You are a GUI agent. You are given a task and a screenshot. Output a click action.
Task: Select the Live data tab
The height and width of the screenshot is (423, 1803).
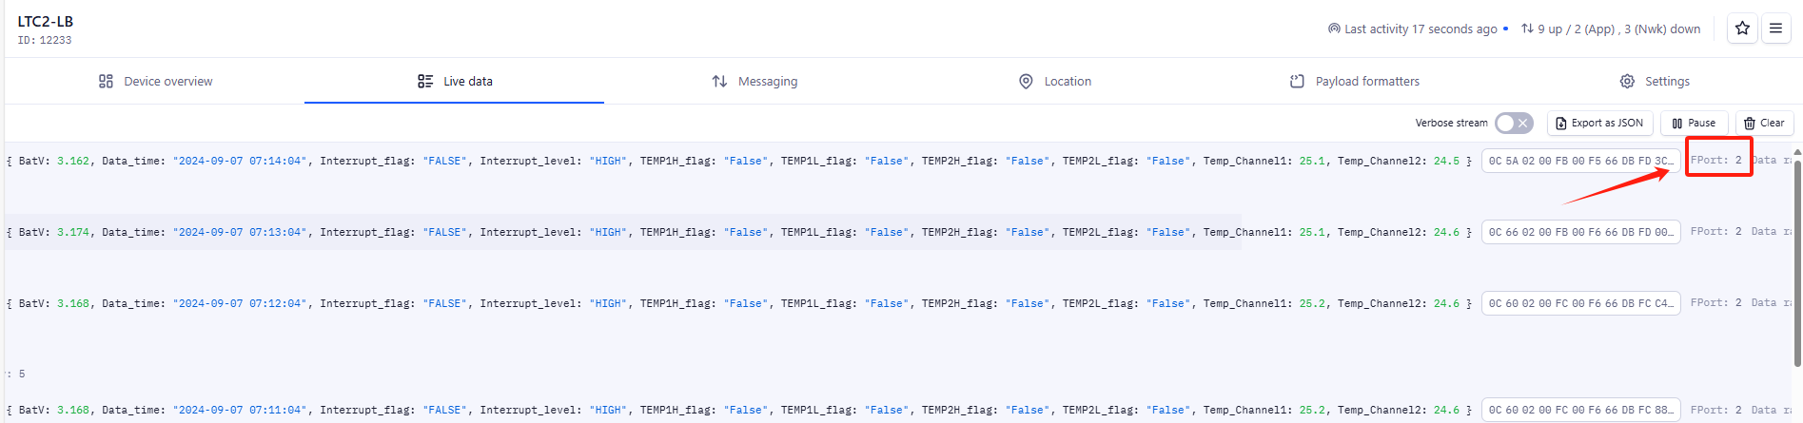click(x=455, y=82)
